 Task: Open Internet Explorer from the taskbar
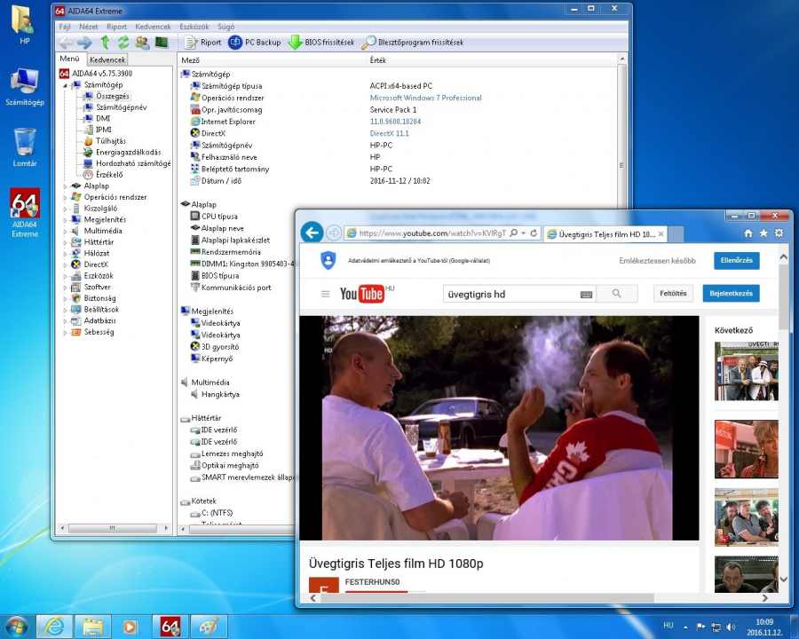(54, 627)
